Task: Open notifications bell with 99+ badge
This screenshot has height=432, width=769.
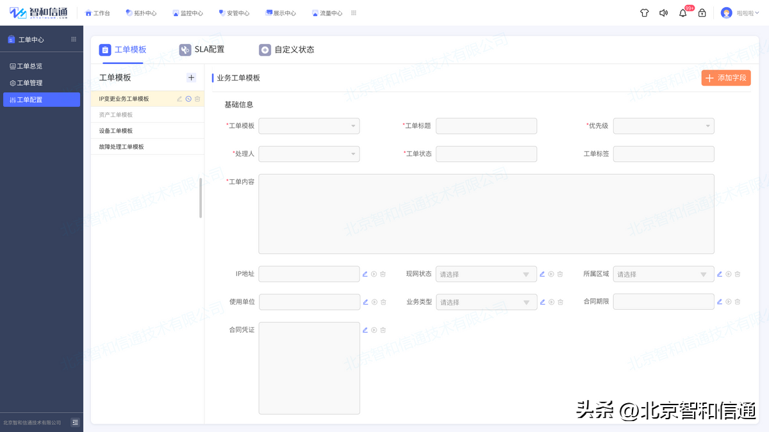Action: coord(683,13)
